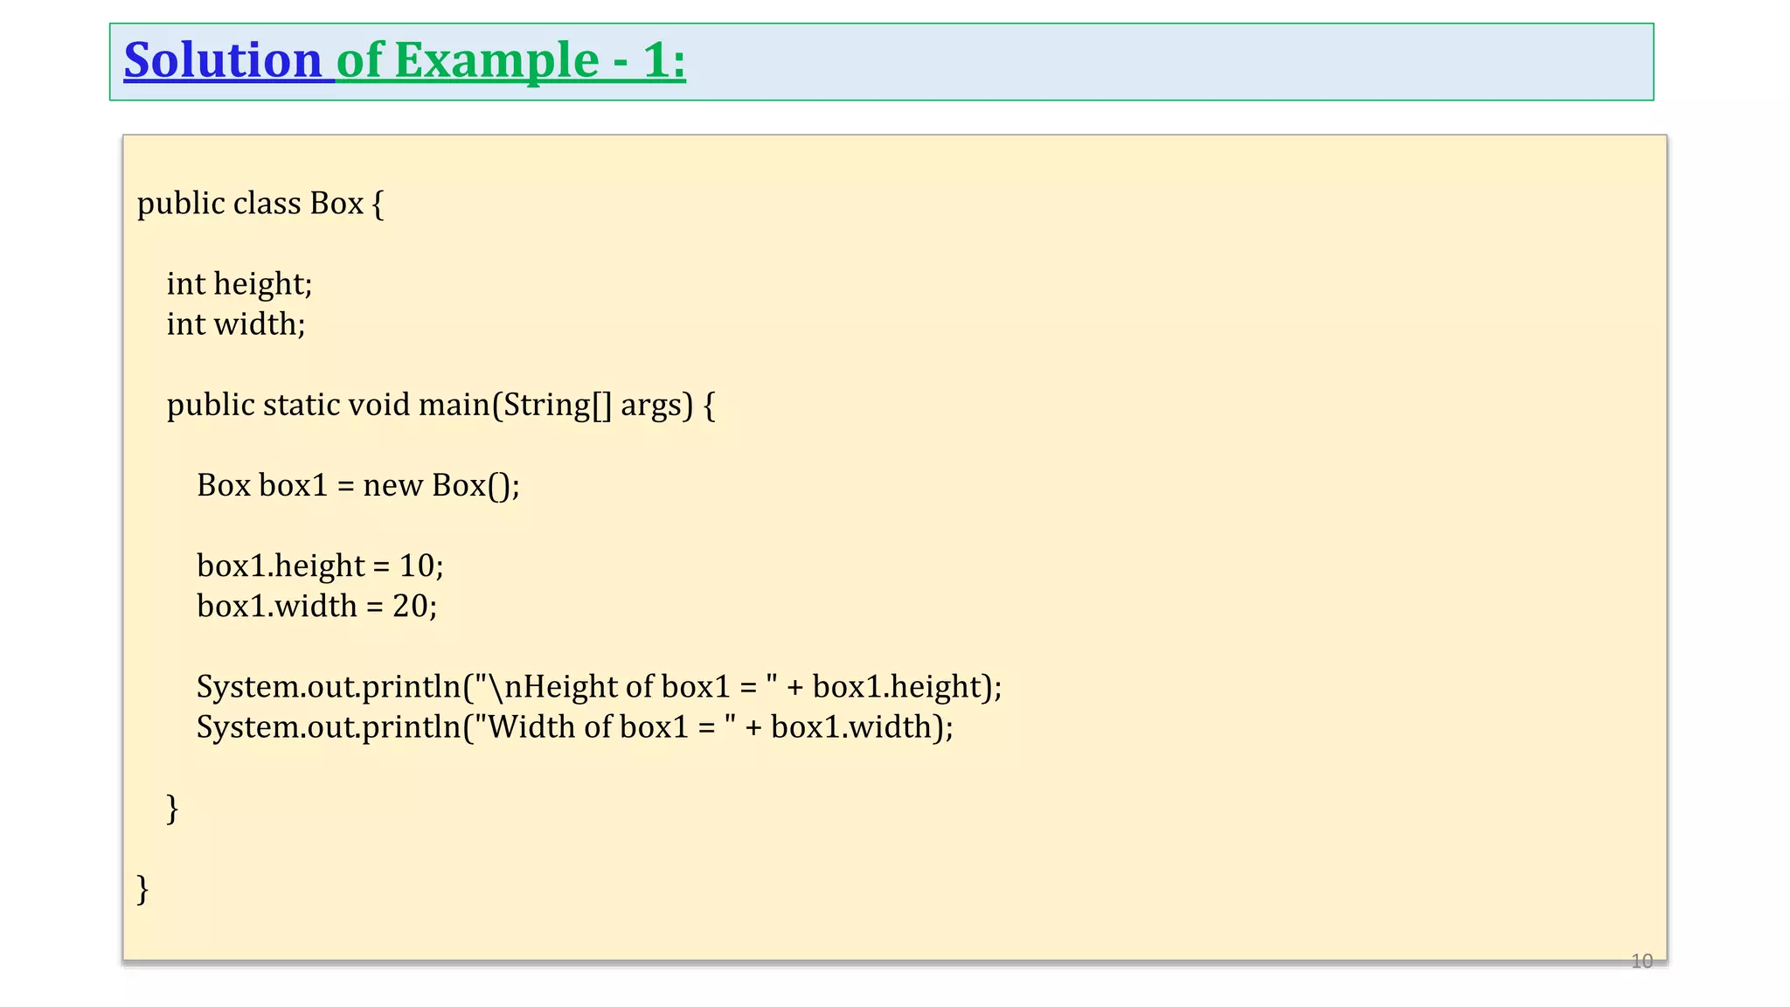The height and width of the screenshot is (1007, 1790).
Task: Click the "int height;" declaration
Action: coord(239,284)
